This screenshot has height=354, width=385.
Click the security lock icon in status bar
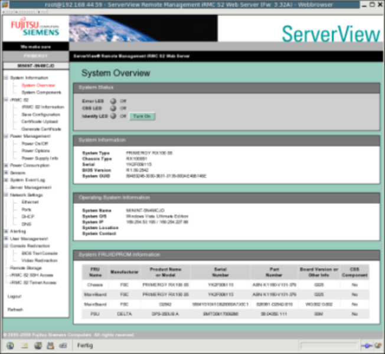tap(378, 346)
